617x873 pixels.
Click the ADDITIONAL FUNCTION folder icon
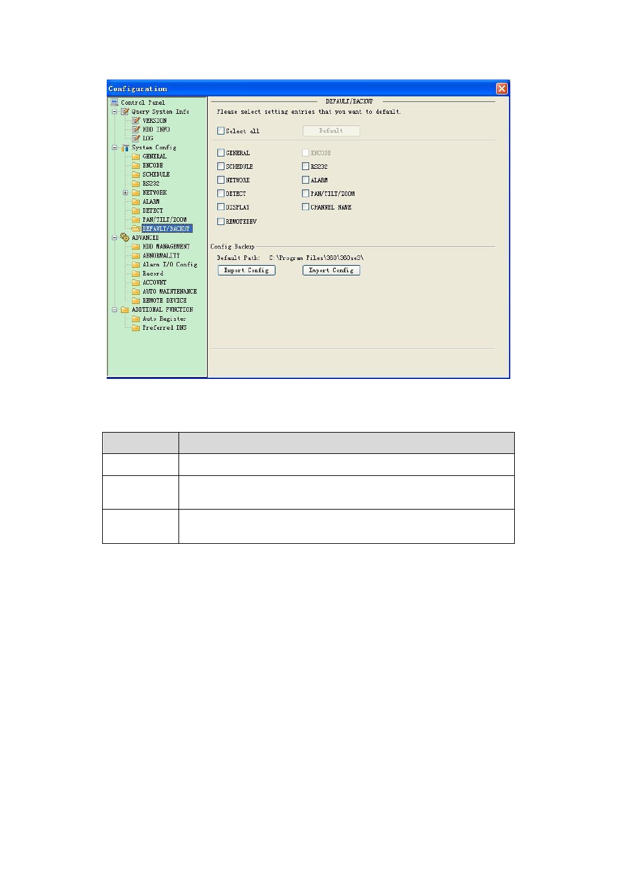tap(125, 310)
